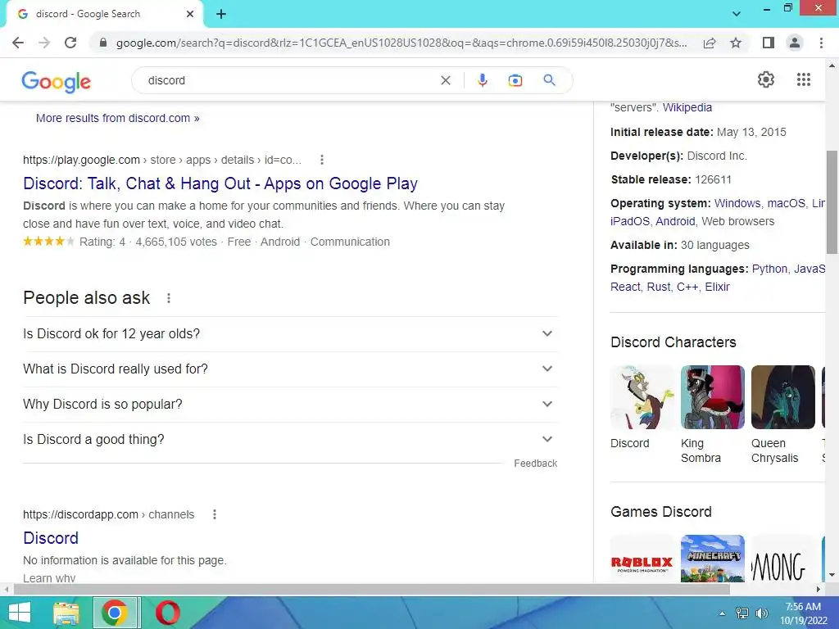Start voice search microphone
This screenshot has height=629, width=839.
coord(482,80)
